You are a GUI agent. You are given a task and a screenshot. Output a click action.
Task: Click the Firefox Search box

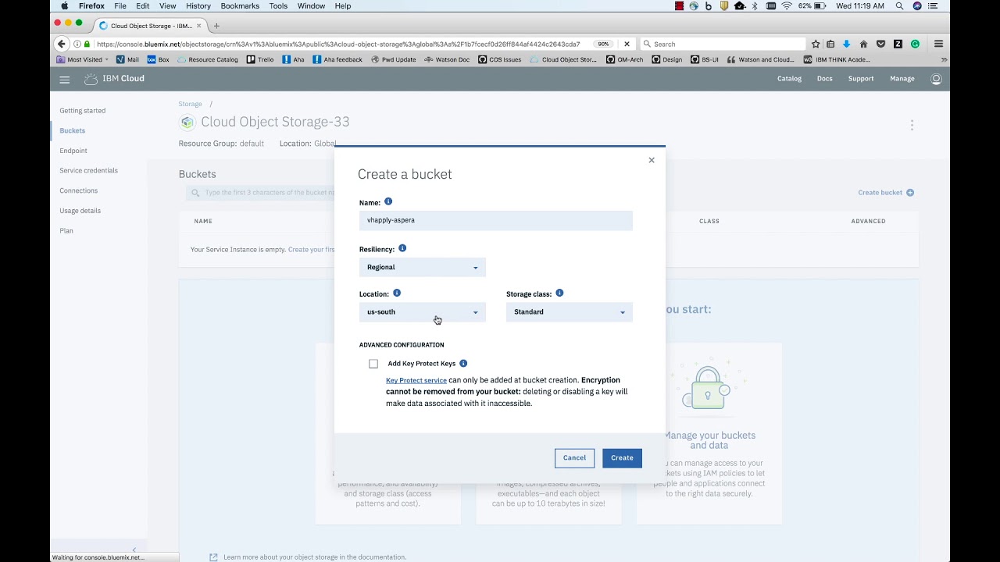[723, 44]
